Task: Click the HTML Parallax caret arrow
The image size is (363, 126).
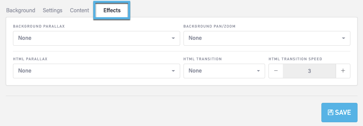Action: point(173,71)
